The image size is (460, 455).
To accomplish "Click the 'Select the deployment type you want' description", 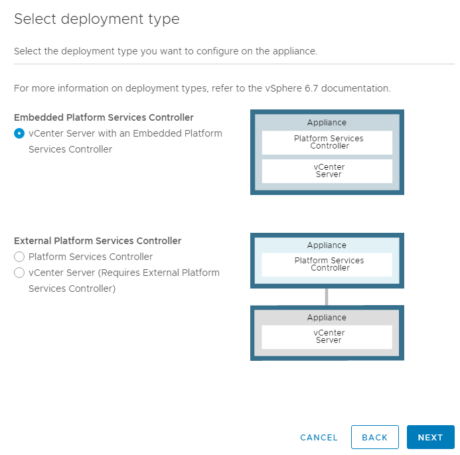I will (x=166, y=51).
